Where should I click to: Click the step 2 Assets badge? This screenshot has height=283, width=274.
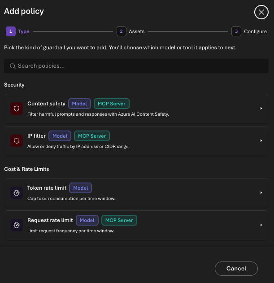[x=121, y=31]
